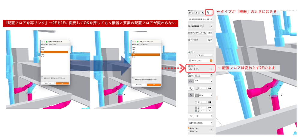Open the 平面図と断面図 settings button
Viewport: 300px width, 138px height.
coord(200,122)
